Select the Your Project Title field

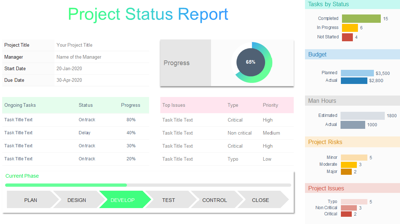tap(74, 45)
